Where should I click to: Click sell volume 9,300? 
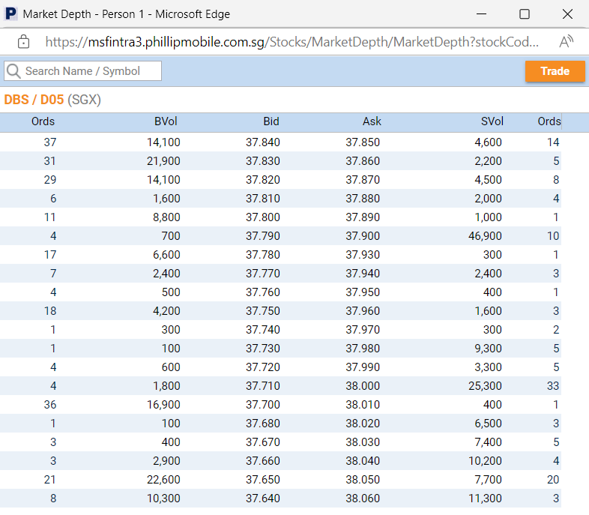pos(488,349)
